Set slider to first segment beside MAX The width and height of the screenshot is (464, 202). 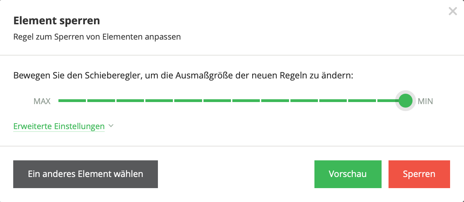(x=72, y=101)
